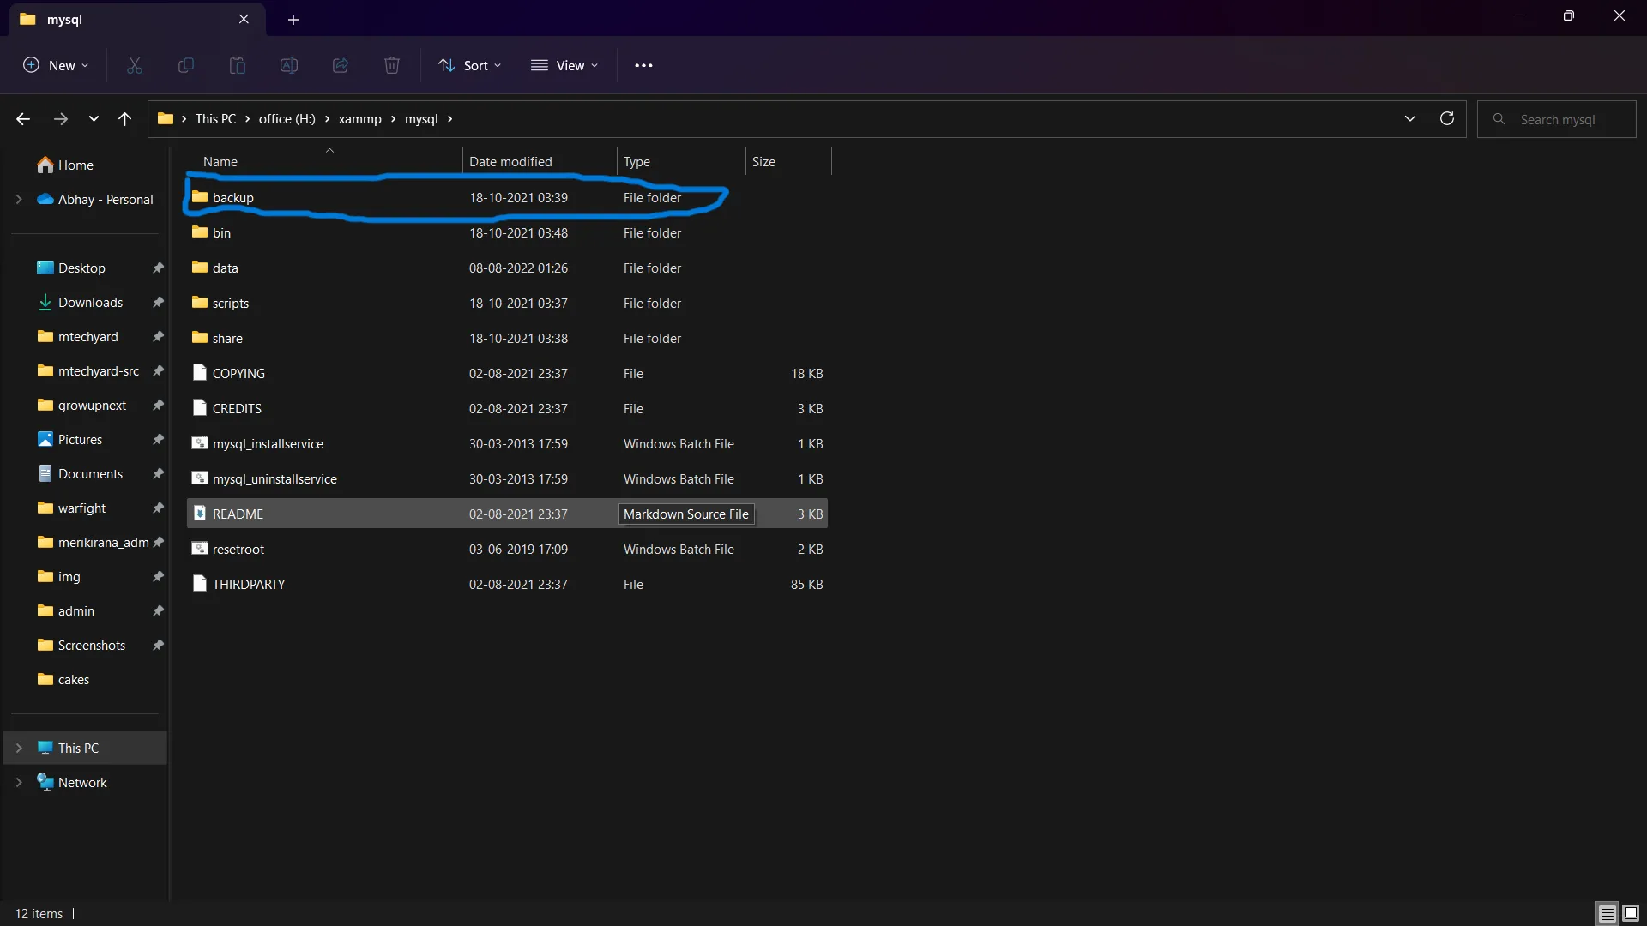1647x926 pixels.
Task: Select the backup folder in the list
Action: pyautogui.click(x=233, y=198)
